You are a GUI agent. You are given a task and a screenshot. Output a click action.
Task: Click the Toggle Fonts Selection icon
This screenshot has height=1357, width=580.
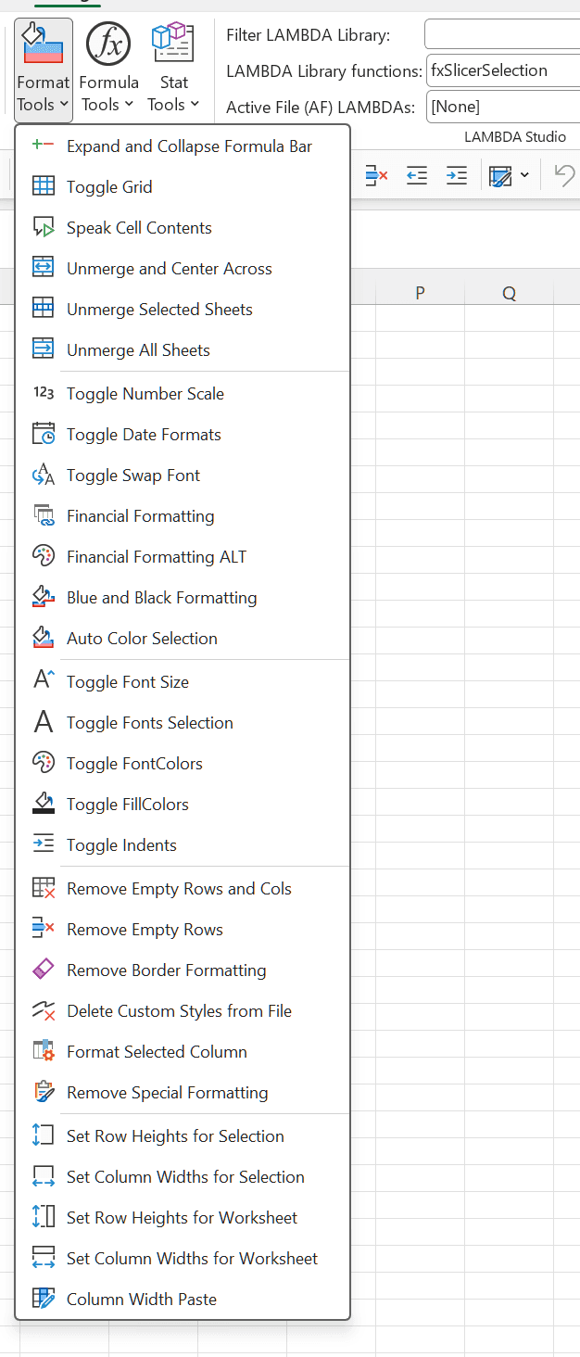pos(44,722)
